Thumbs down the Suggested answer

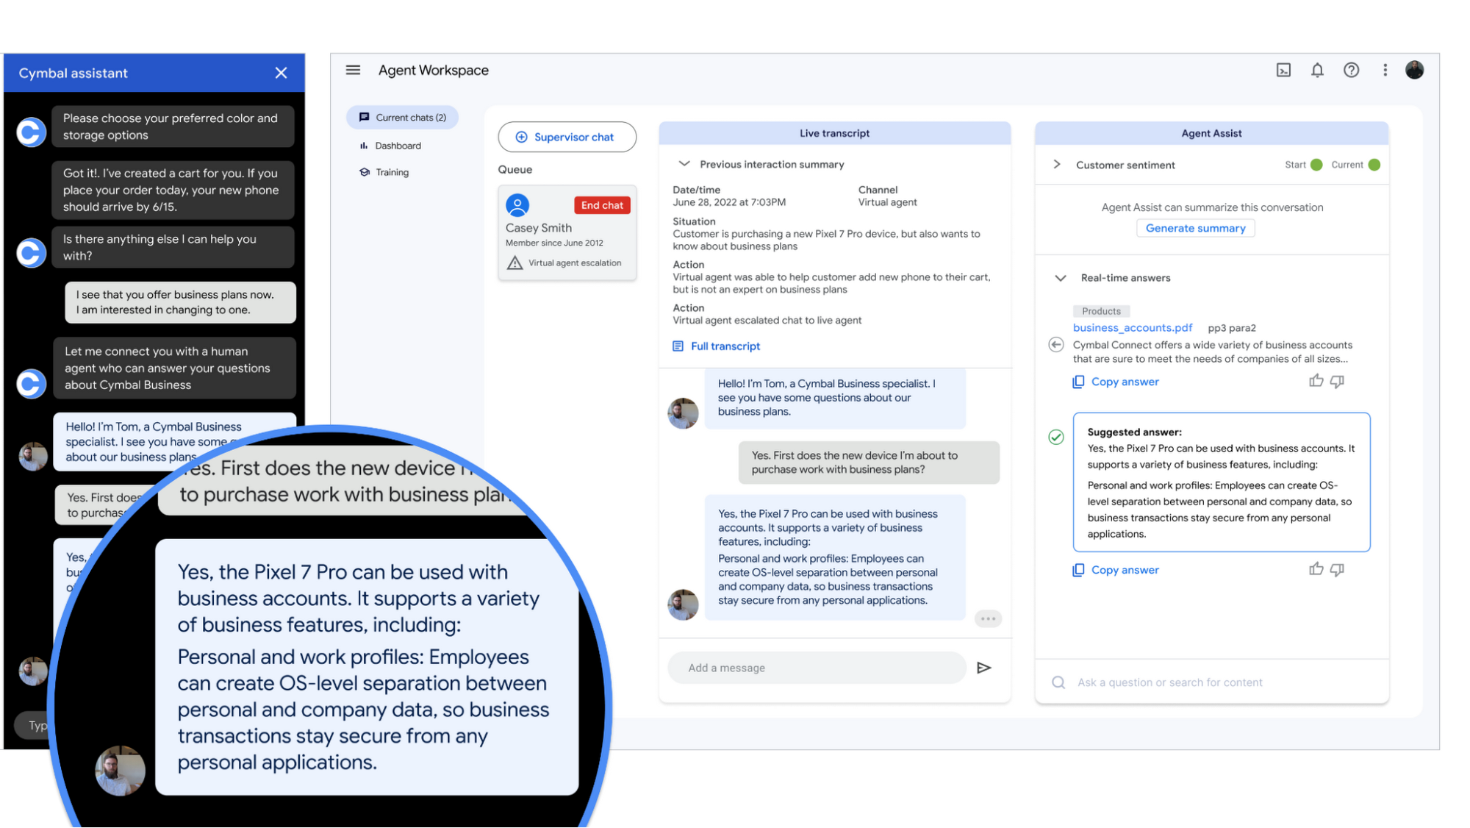pos(1337,569)
